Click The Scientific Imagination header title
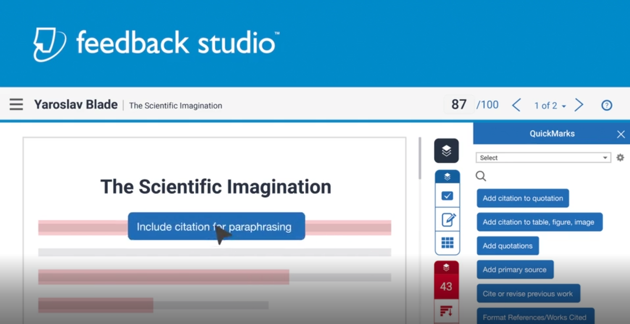 176,106
